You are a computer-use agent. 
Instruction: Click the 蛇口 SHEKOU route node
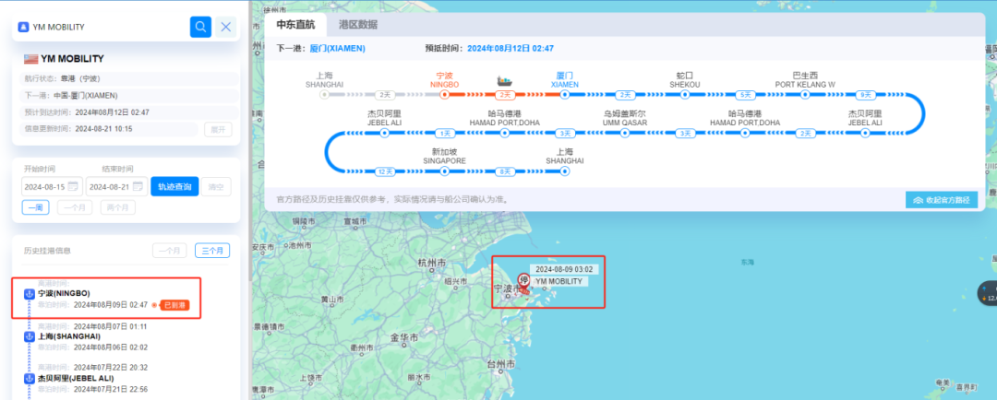(685, 95)
